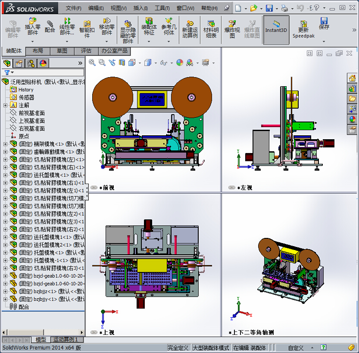
Task: Expand the tree tabs chevron (»)
Action: coord(80,63)
